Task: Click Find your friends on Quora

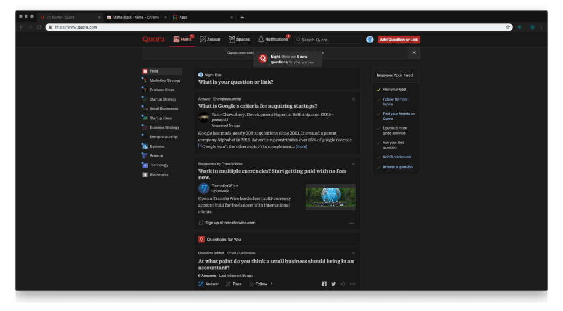Action: point(399,116)
